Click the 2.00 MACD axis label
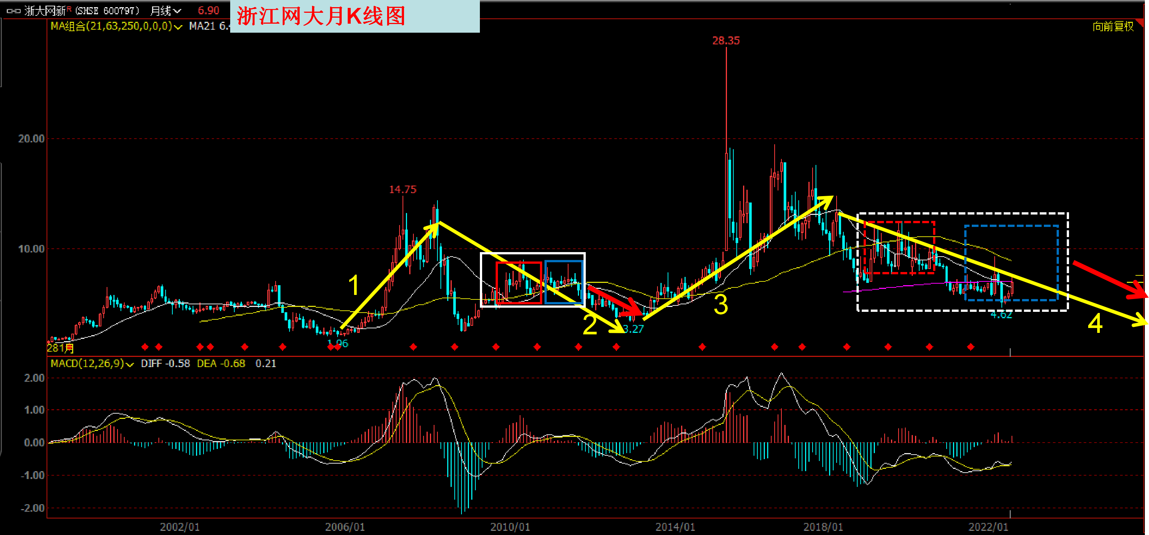The image size is (1149, 535). pyautogui.click(x=34, y=378)
